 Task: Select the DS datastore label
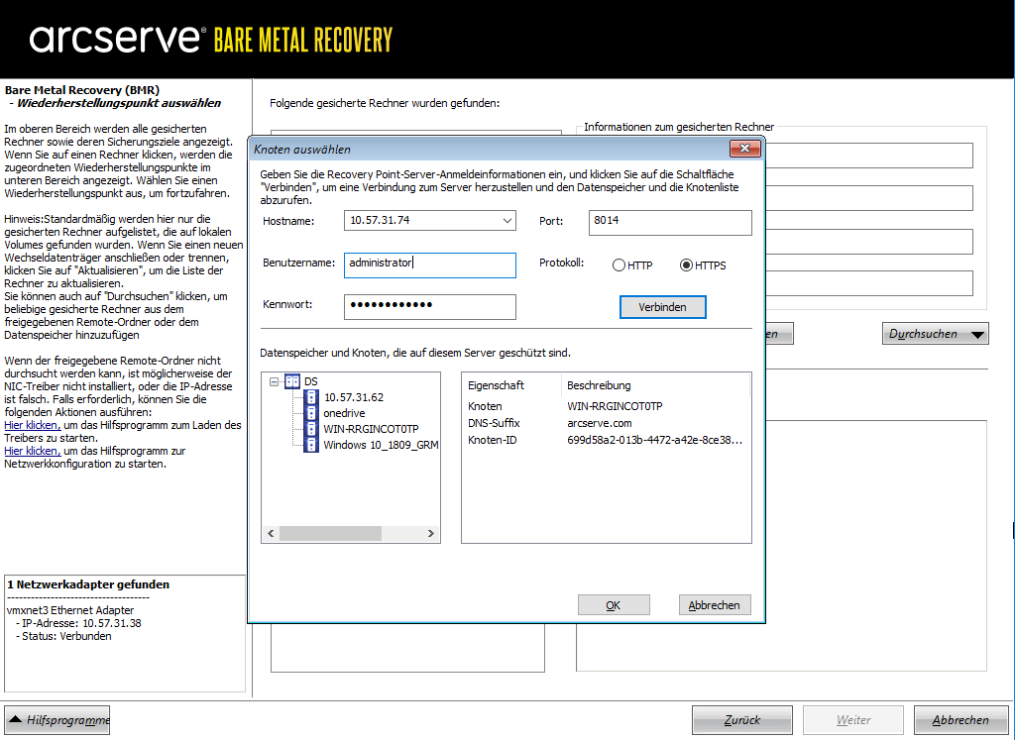(x=310, y=381)
